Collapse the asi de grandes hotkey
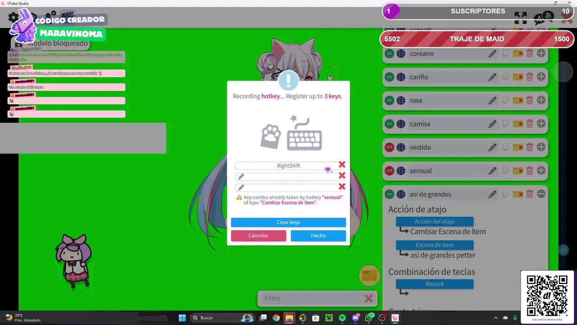 (541, 194)
